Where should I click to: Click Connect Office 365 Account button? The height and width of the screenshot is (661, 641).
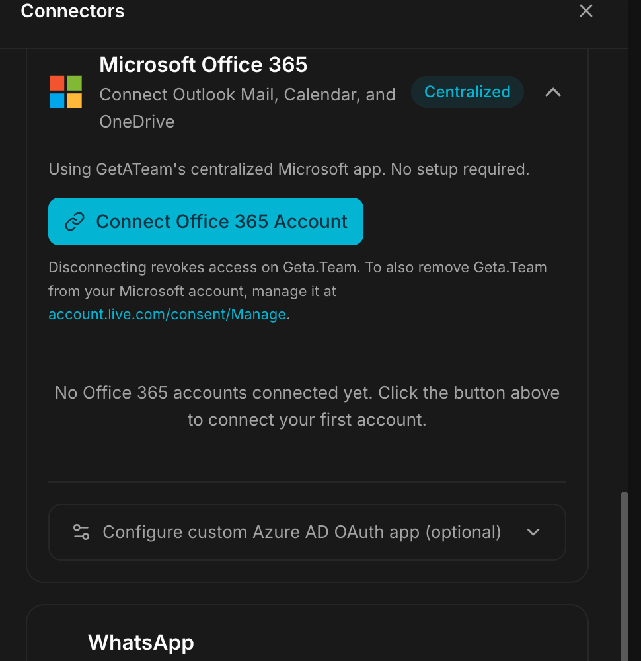coord(206,221)
